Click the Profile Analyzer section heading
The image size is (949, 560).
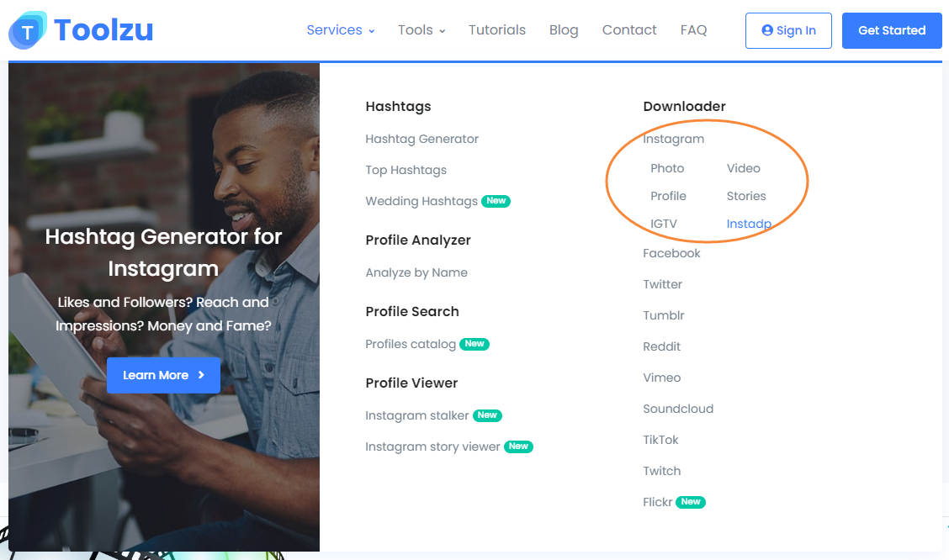pyautogui.click(x=417, y=240)
